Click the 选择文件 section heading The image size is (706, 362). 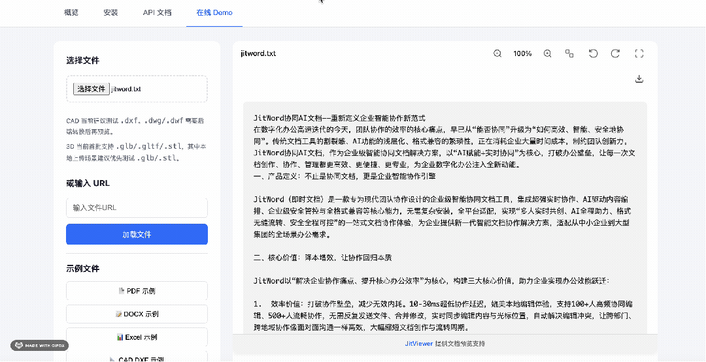[83, 61]
